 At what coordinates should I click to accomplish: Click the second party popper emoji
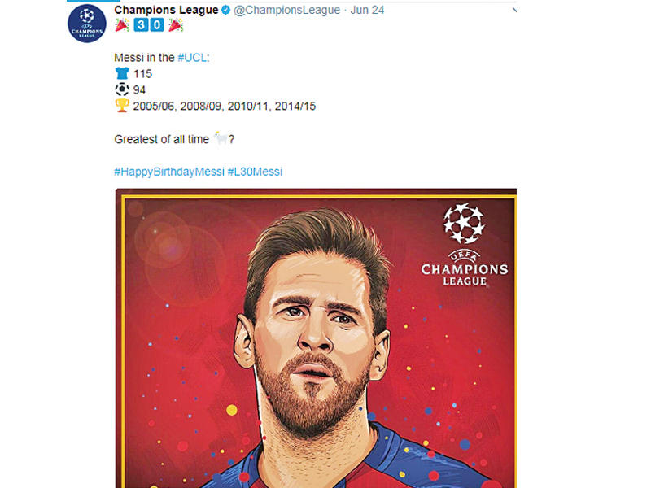pyautogui.click(x=176, y=25)
